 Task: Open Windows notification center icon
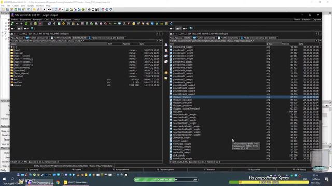pos(326,179)
